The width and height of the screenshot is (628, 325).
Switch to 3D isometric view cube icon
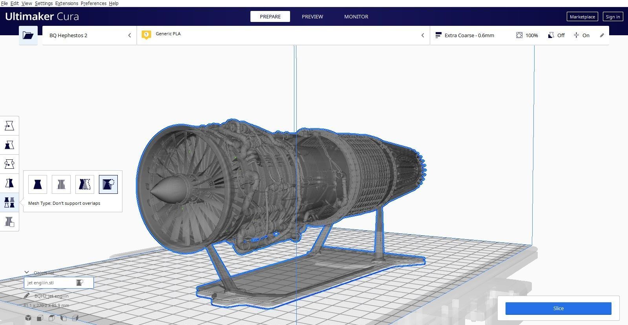tap(28, 318)
